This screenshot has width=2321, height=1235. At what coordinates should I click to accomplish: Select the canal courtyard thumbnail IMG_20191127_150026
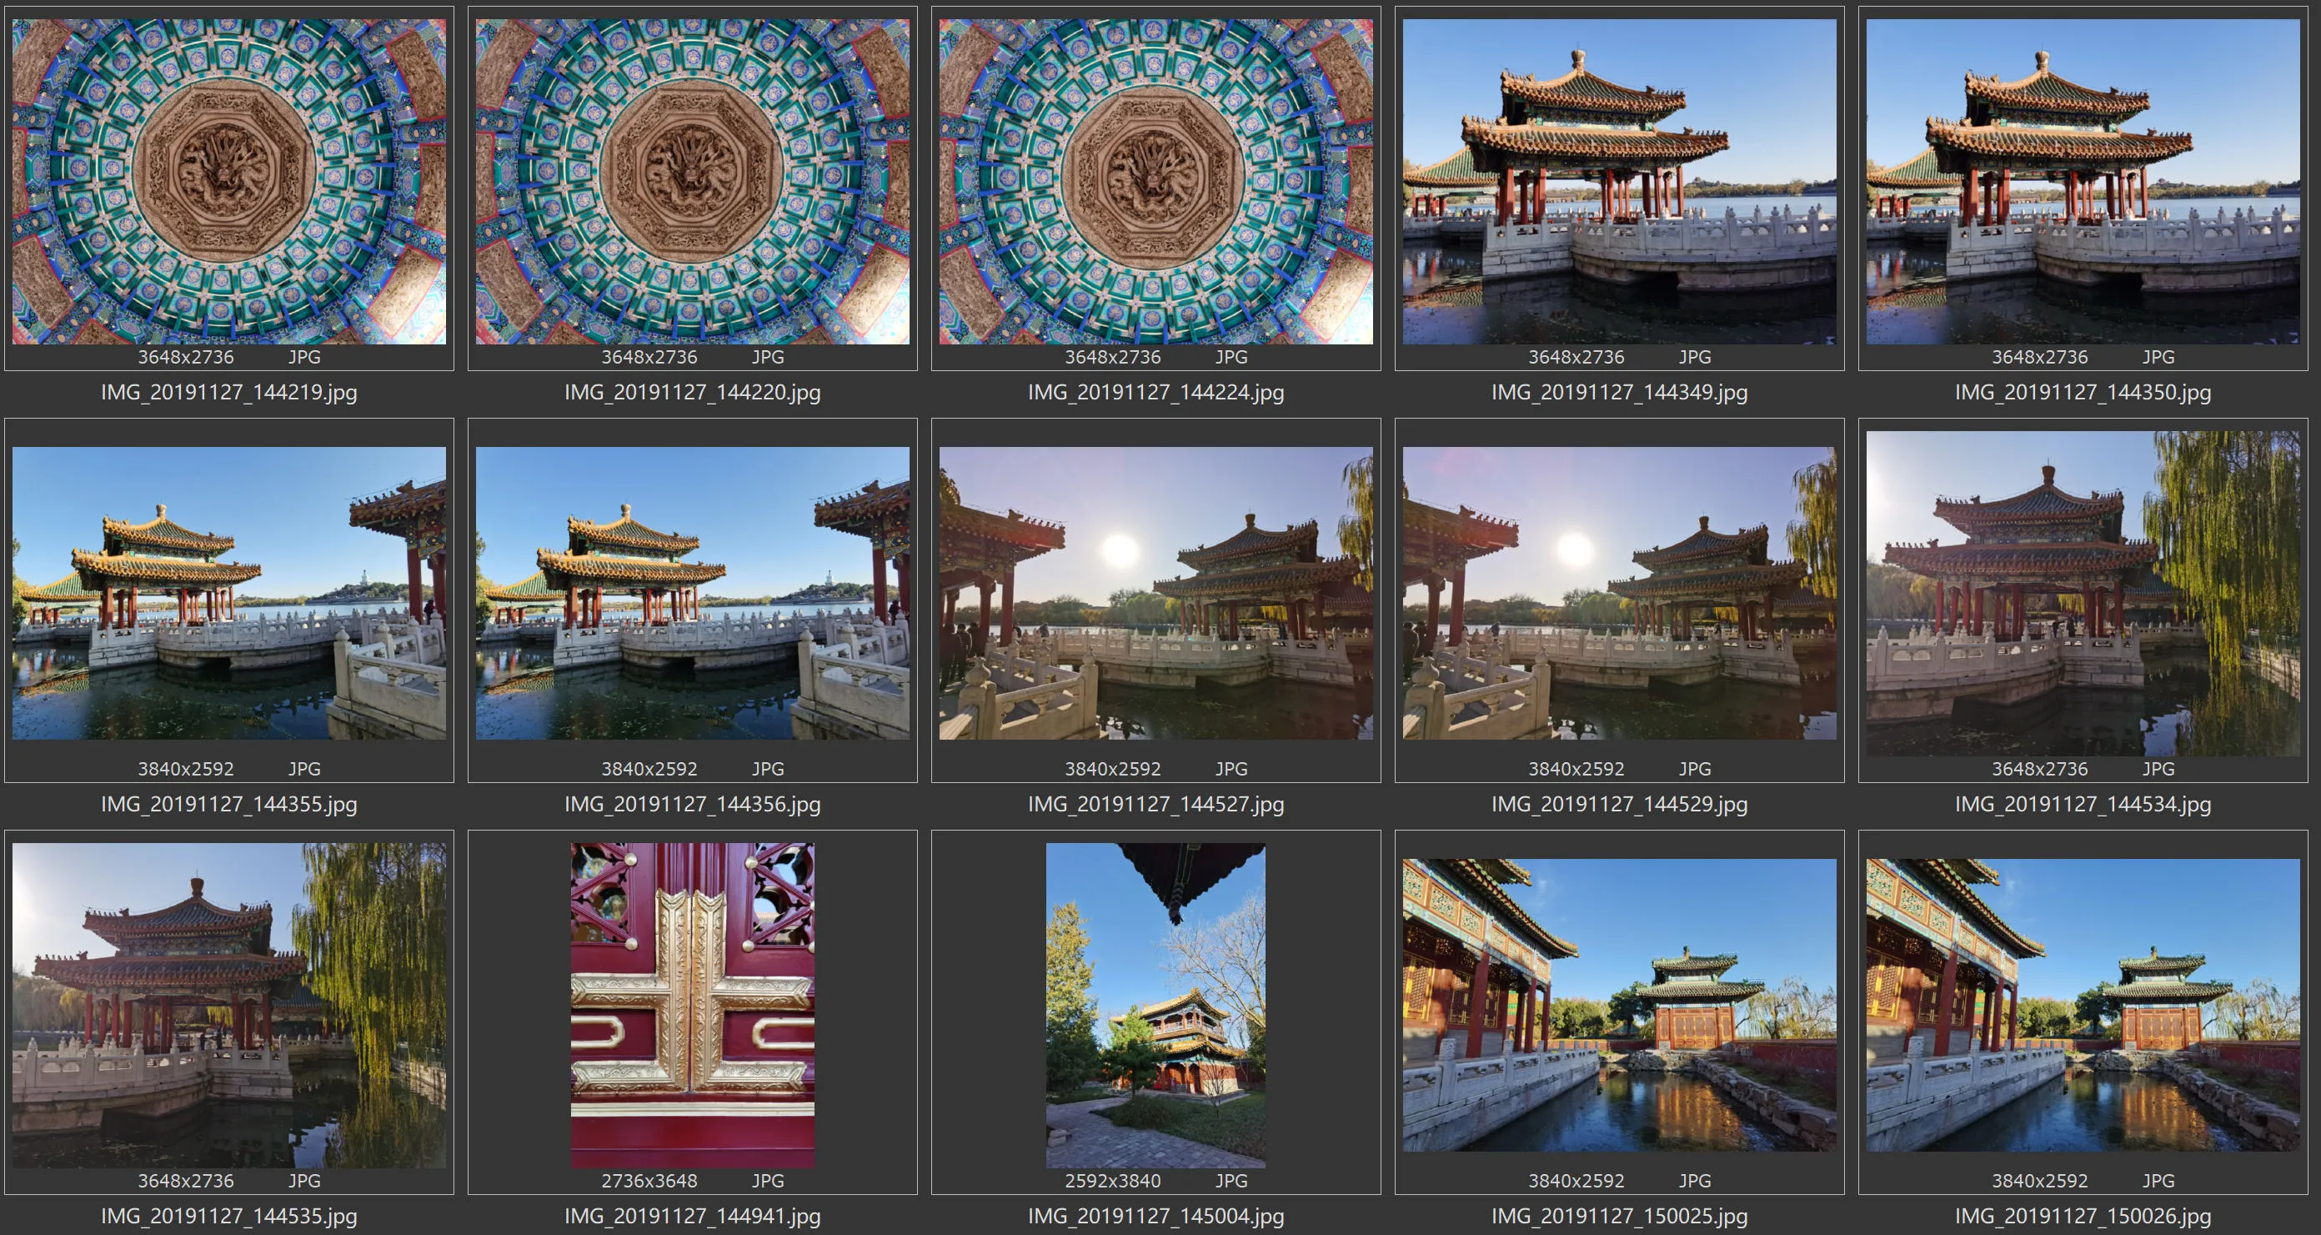[2083, 1005]
